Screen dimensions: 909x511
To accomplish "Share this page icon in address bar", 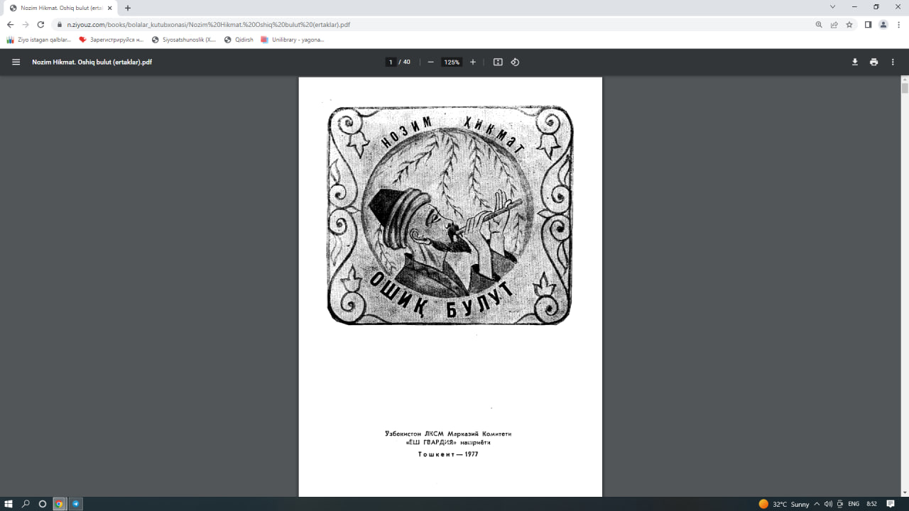I will point(834,24).
